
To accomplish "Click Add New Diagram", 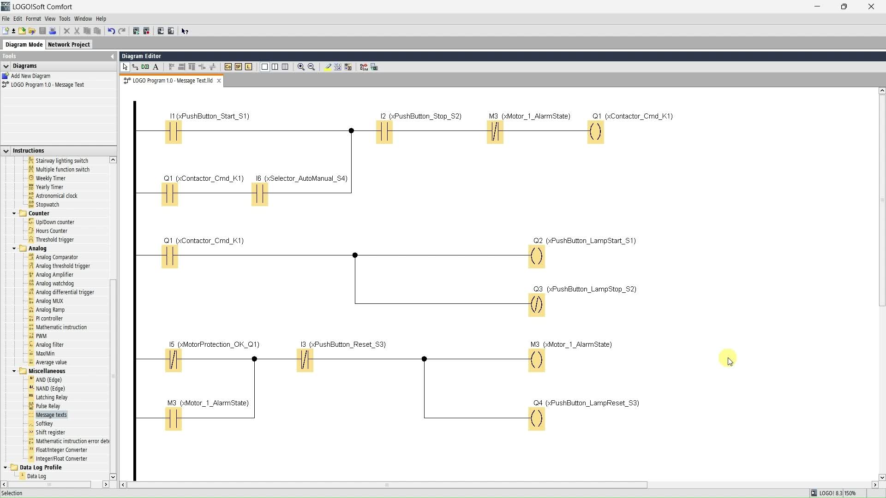I will 30,76.
